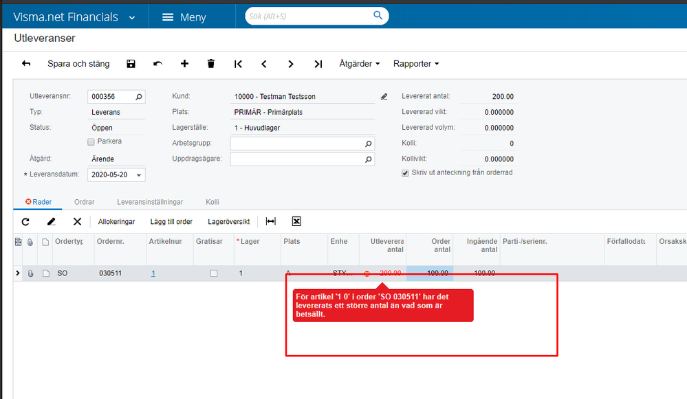Click the edit pencil in grid toolbar
Image resolution: width=687 pixels, height=399 pixels.
coord(52,222)
